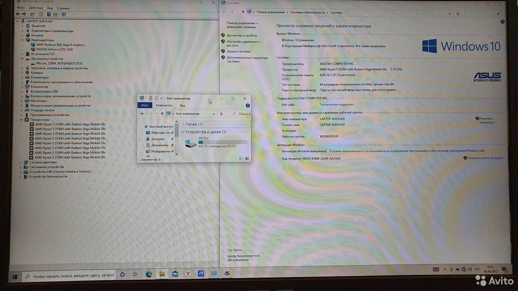The image size is (518, 291).
Task: Expand Аудиовходы и аудиовыходы category
Action: click(x=23, y=30)
